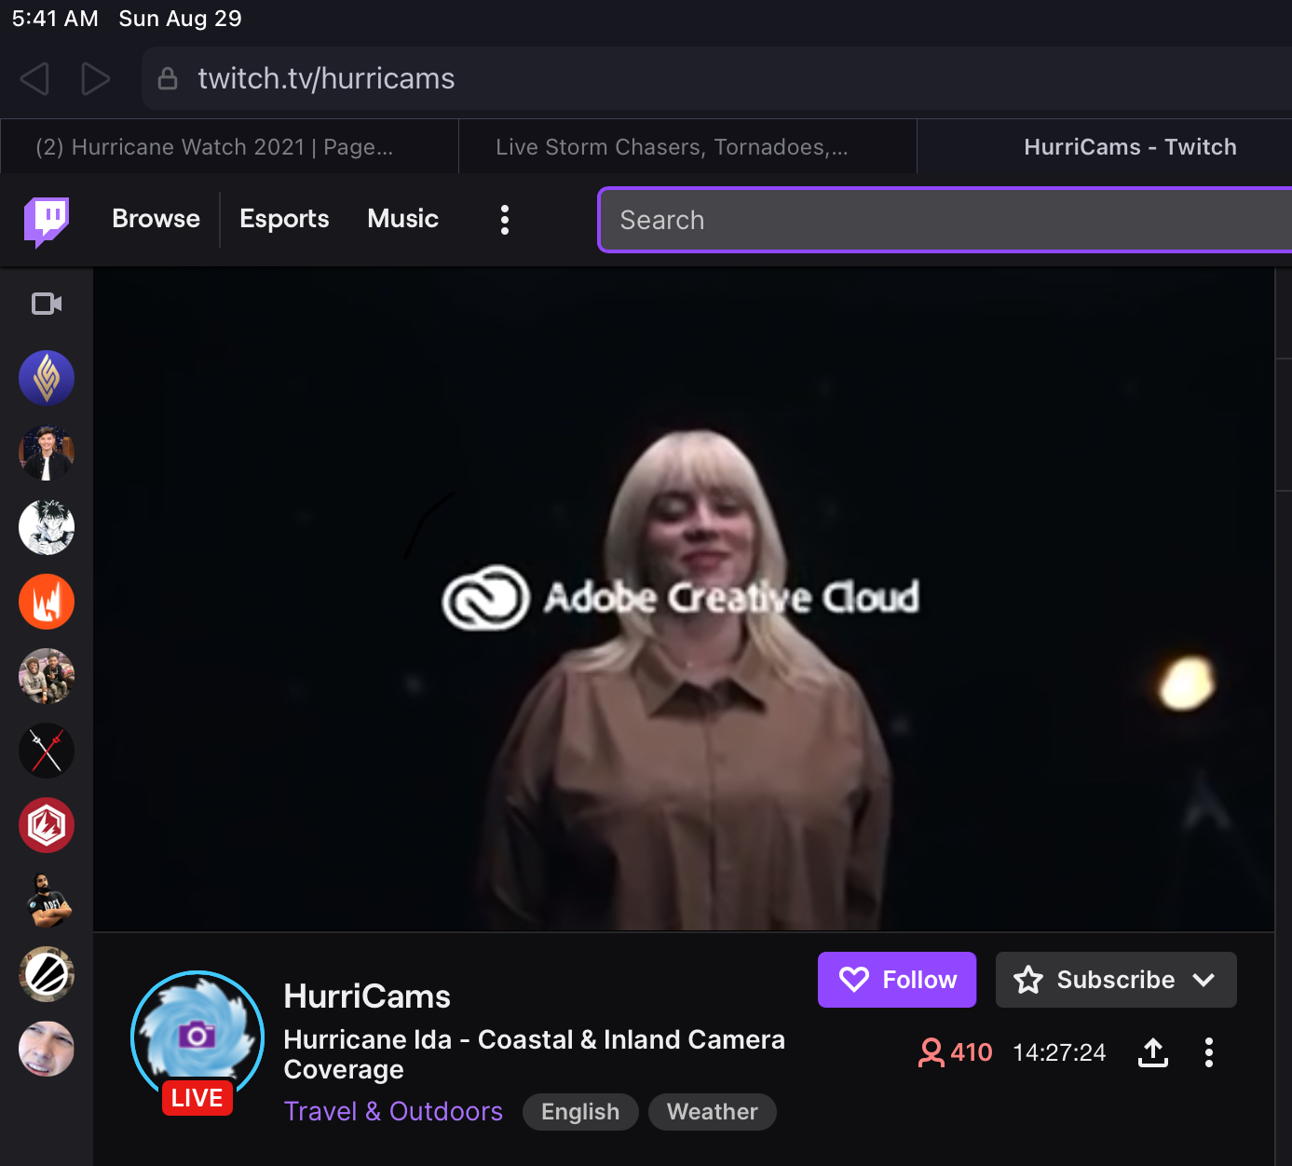Tap the 5:41 AM clock in status bar
The height and width of the screenshot is (1166, 1292).
[55, 19]
